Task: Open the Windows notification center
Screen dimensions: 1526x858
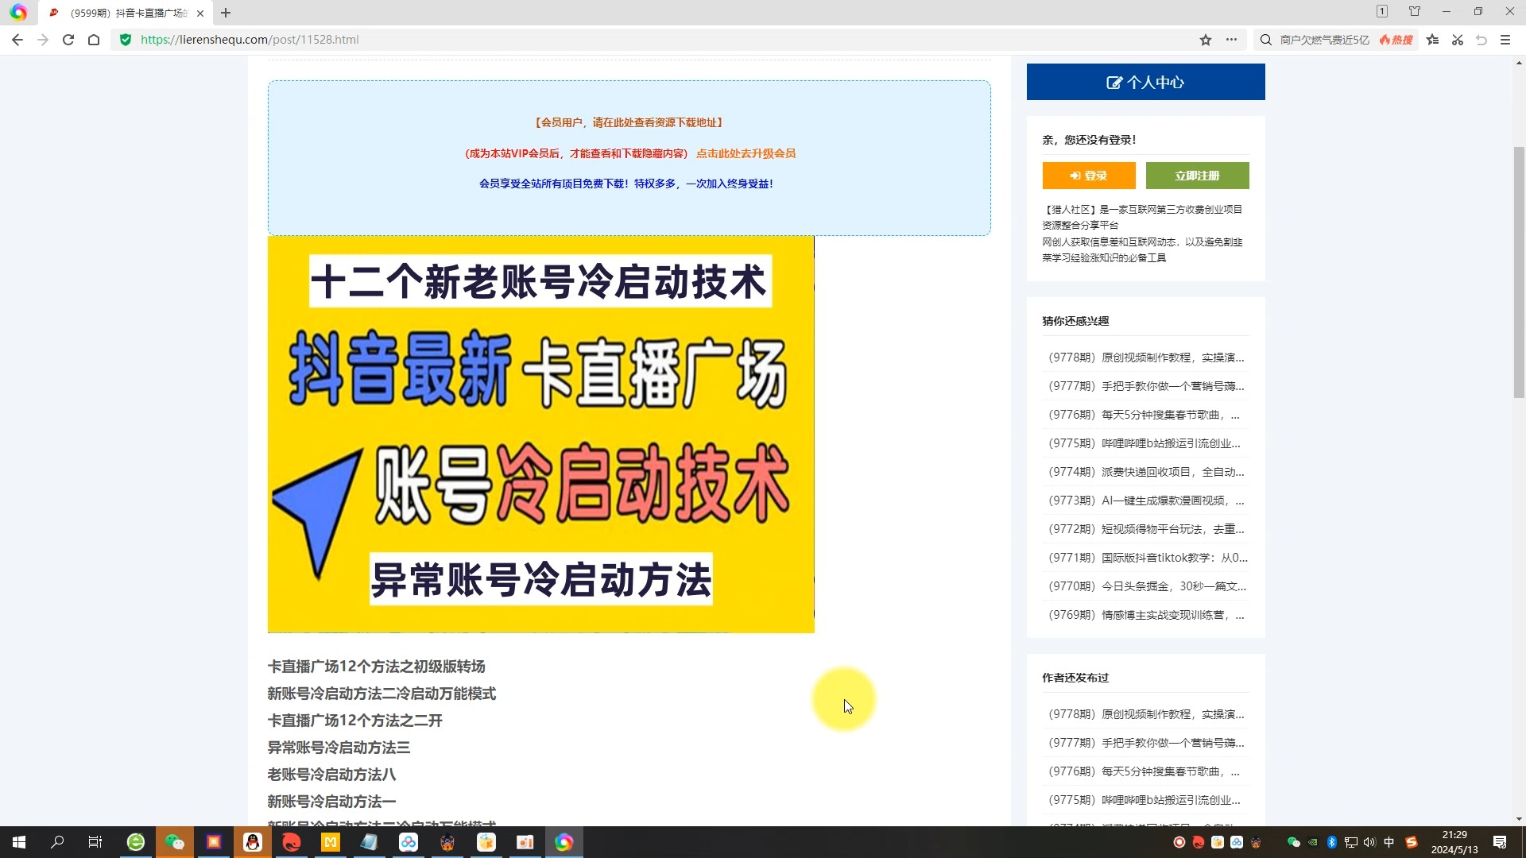Action: tap(1500, 842)
